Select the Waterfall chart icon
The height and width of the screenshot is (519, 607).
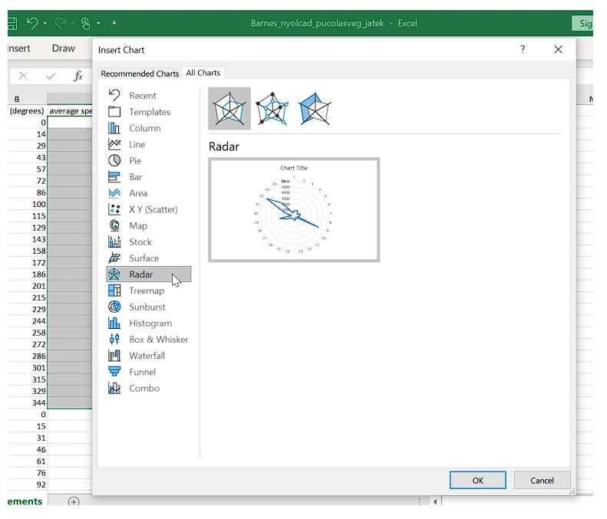114,356
